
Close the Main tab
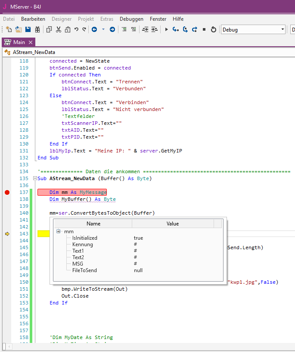[30, 42]
